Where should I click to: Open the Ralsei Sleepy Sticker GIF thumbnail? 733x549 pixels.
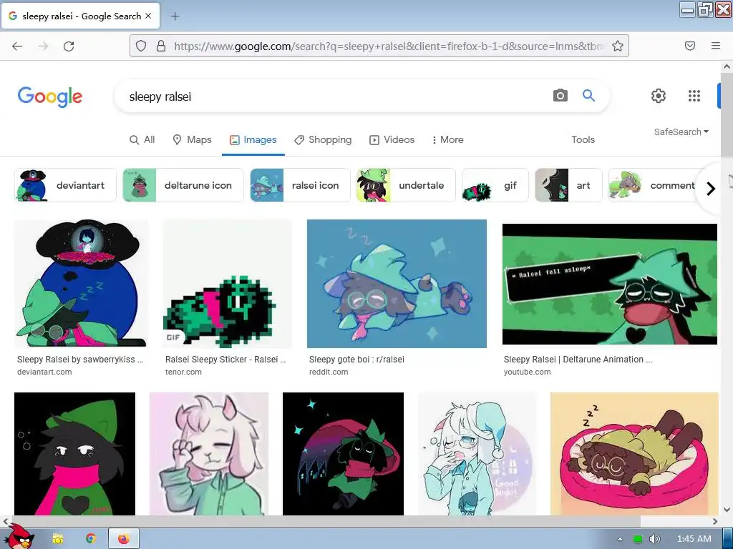point(227,283)
